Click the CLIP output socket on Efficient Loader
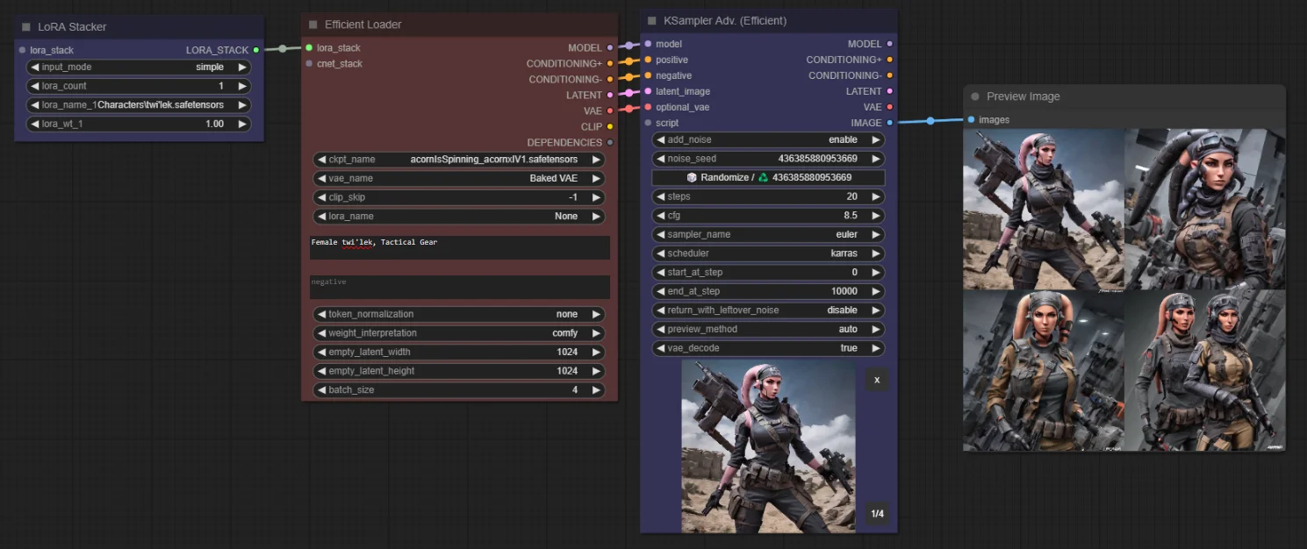Screen dimensions: 1307x549 tap(610, 126)
